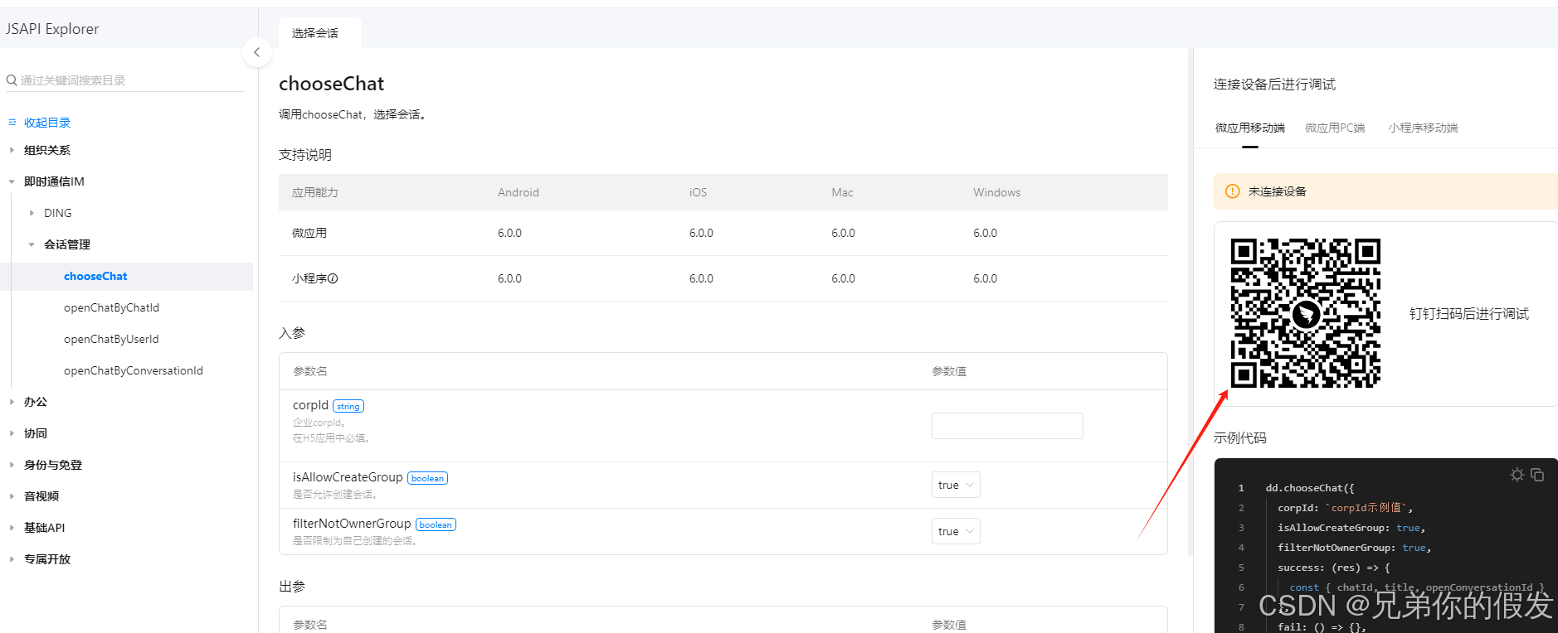Click the chooseChat page heading

[x=331, y=84]
